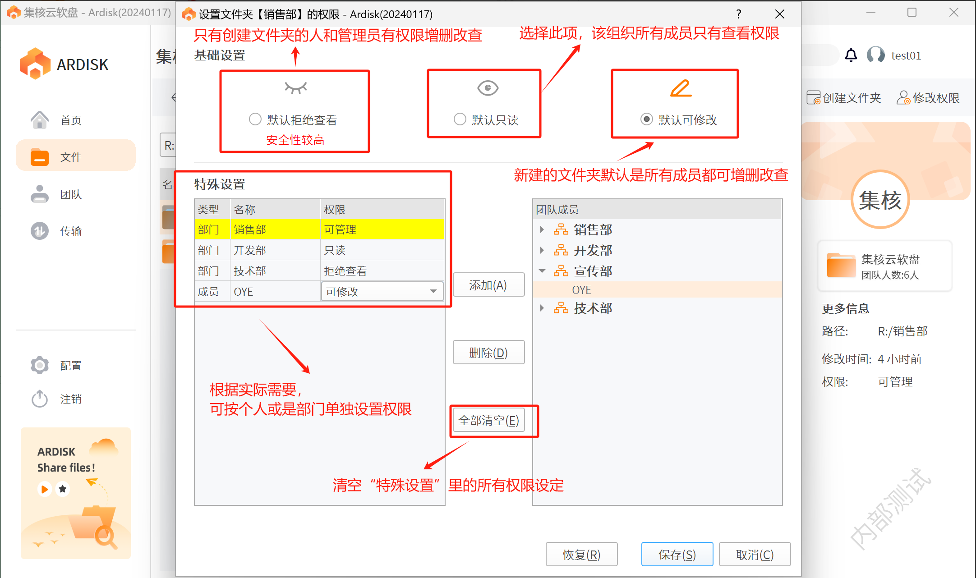
Task: Click the pencil editable icon
Action: pyautogui.click(x=681, y=88)
